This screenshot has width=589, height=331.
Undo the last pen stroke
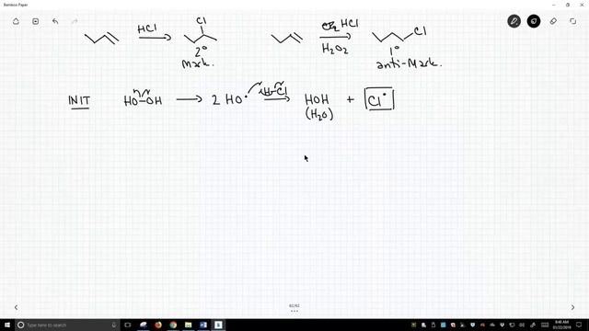point(55,21)
